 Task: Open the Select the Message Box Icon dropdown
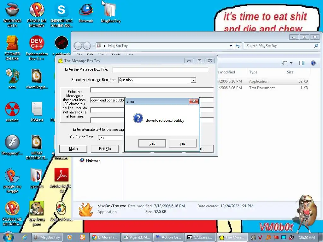tap(193, 80)
